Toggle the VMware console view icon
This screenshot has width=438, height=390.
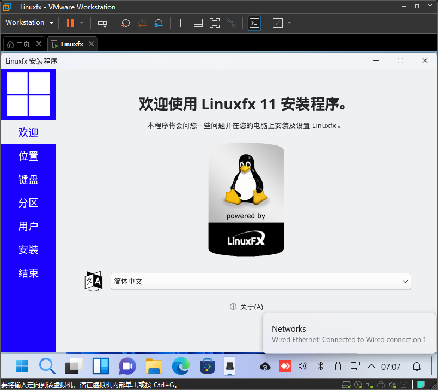coord(254,23)
